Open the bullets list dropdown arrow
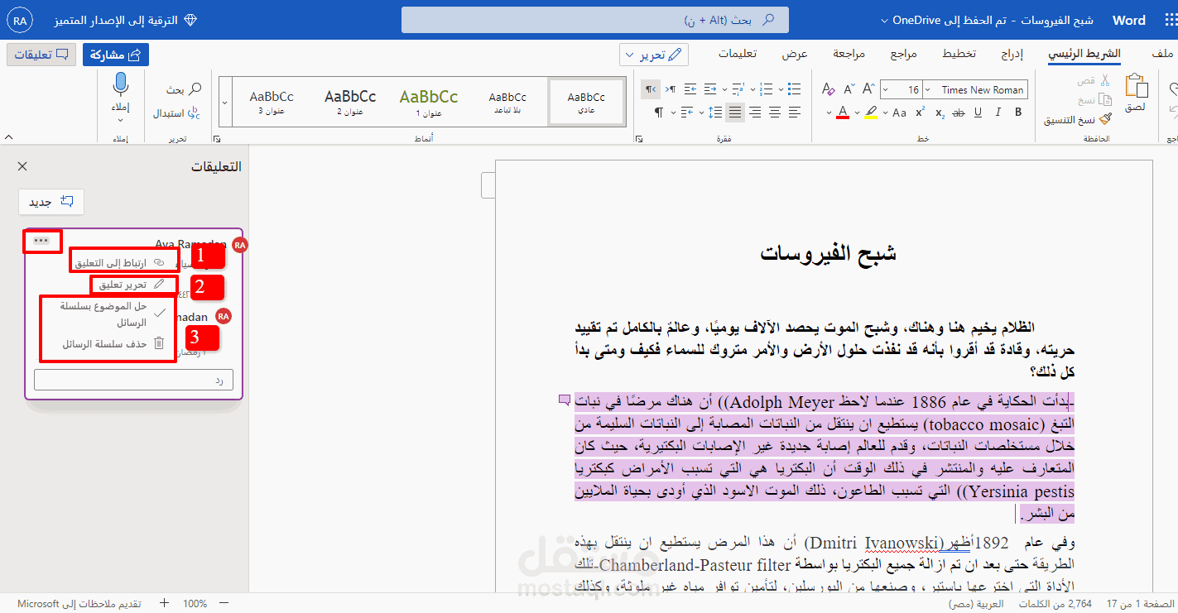The width and height of the screenshot is (1178, 613). coord(781,89)
